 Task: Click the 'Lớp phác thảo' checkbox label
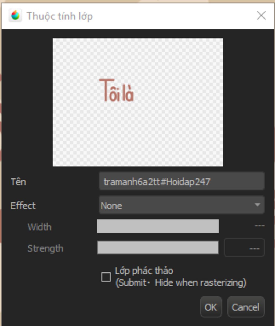tap(144, 271)
